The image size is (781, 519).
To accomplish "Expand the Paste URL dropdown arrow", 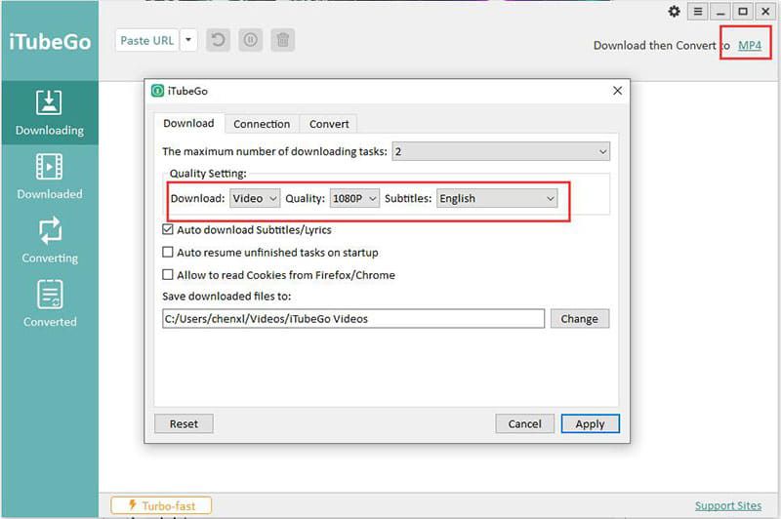I will 188,40.
